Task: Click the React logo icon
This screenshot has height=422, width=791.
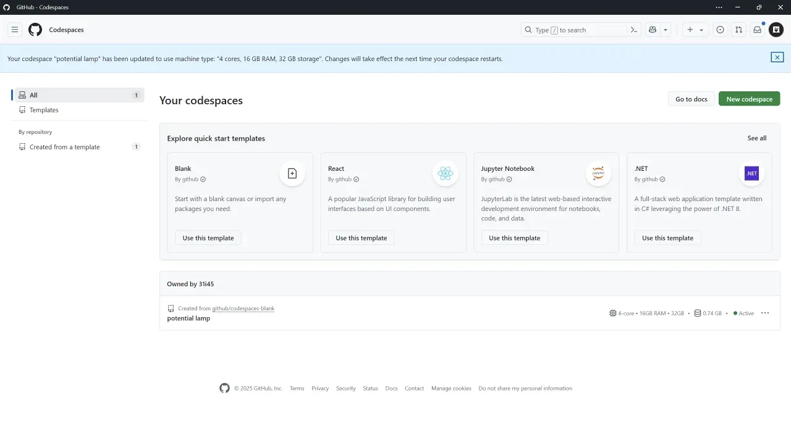Action: pos(445,173)
